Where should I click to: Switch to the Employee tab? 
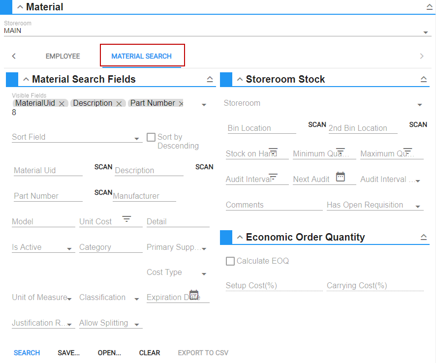(63, 56)
